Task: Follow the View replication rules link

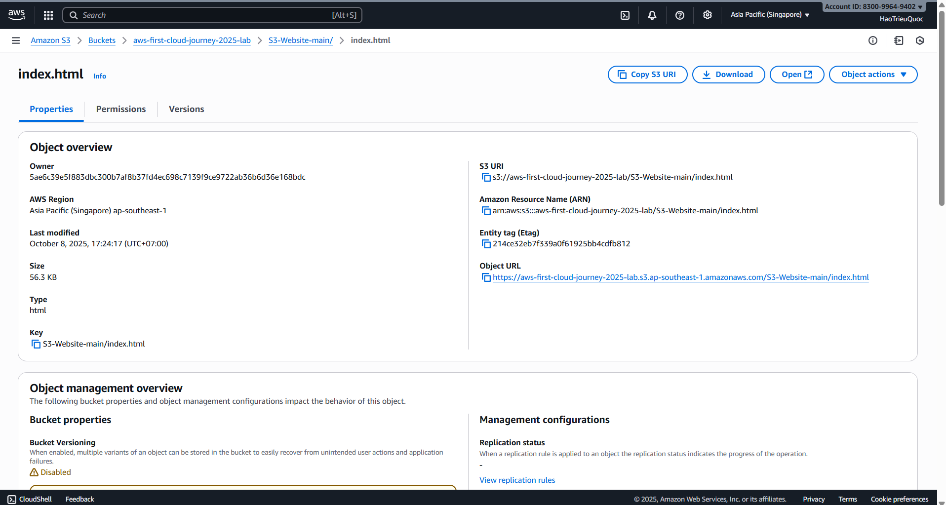Action: (517, 480)
